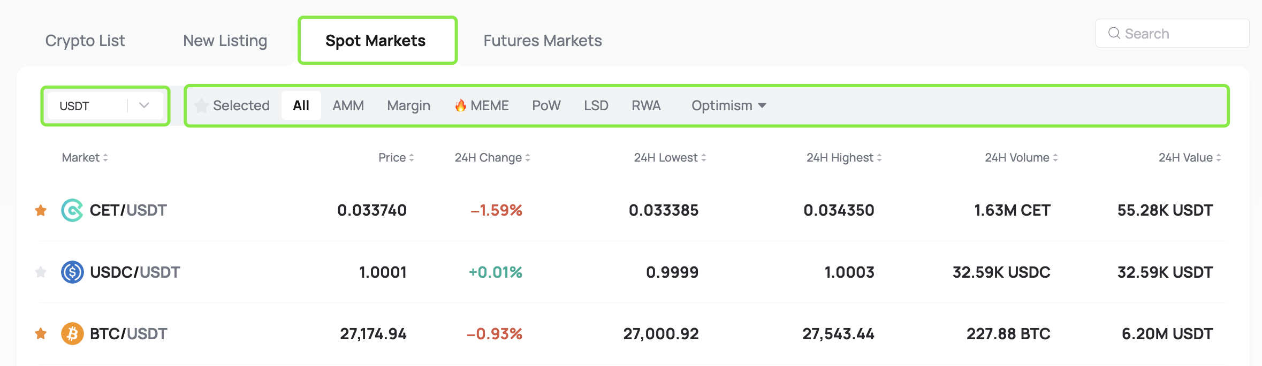
Task: Open the Crypto List tab
Action: (x=85, y=40)
